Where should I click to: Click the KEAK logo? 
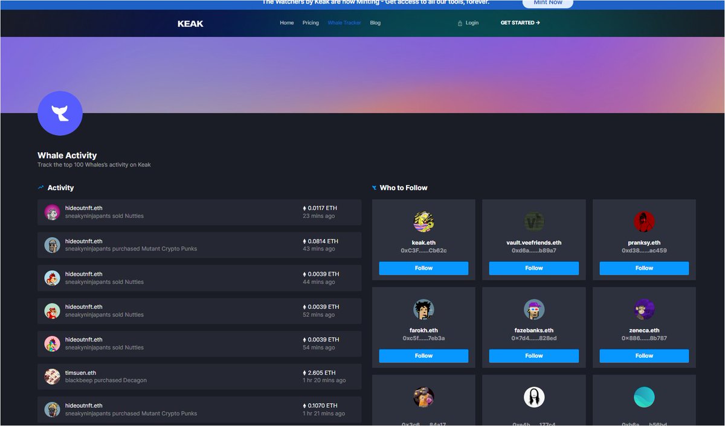coord(190,24)
